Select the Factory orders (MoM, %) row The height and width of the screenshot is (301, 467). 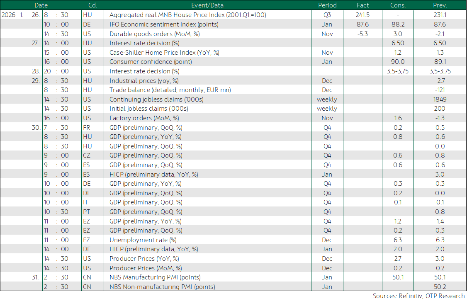(233, 118)
